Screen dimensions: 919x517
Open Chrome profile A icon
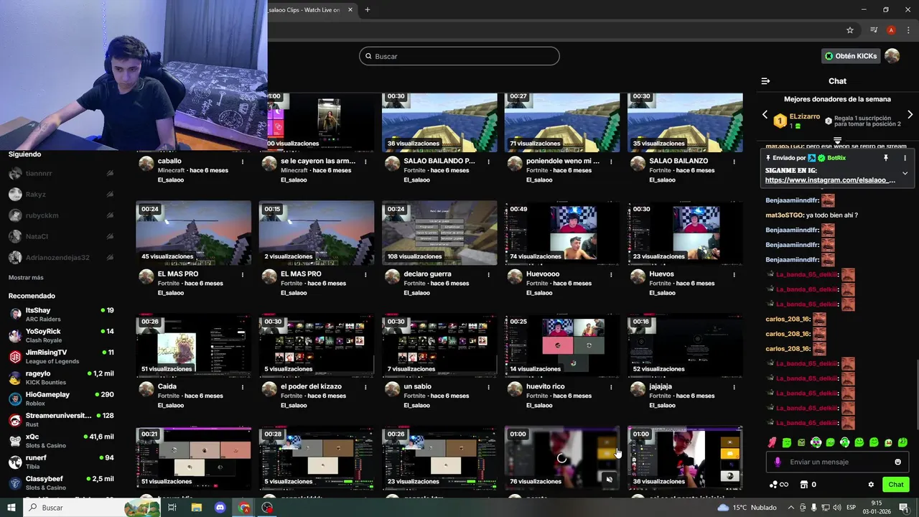(891, 30)
